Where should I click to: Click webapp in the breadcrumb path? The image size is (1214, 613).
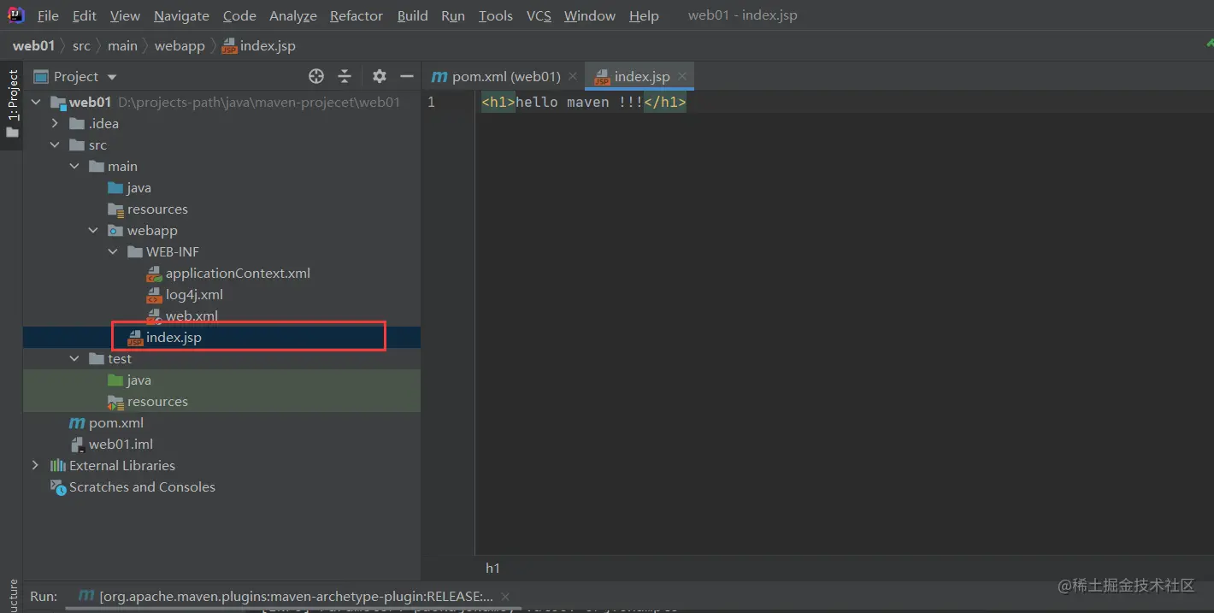pyautogui.click(x=180, y=46)
